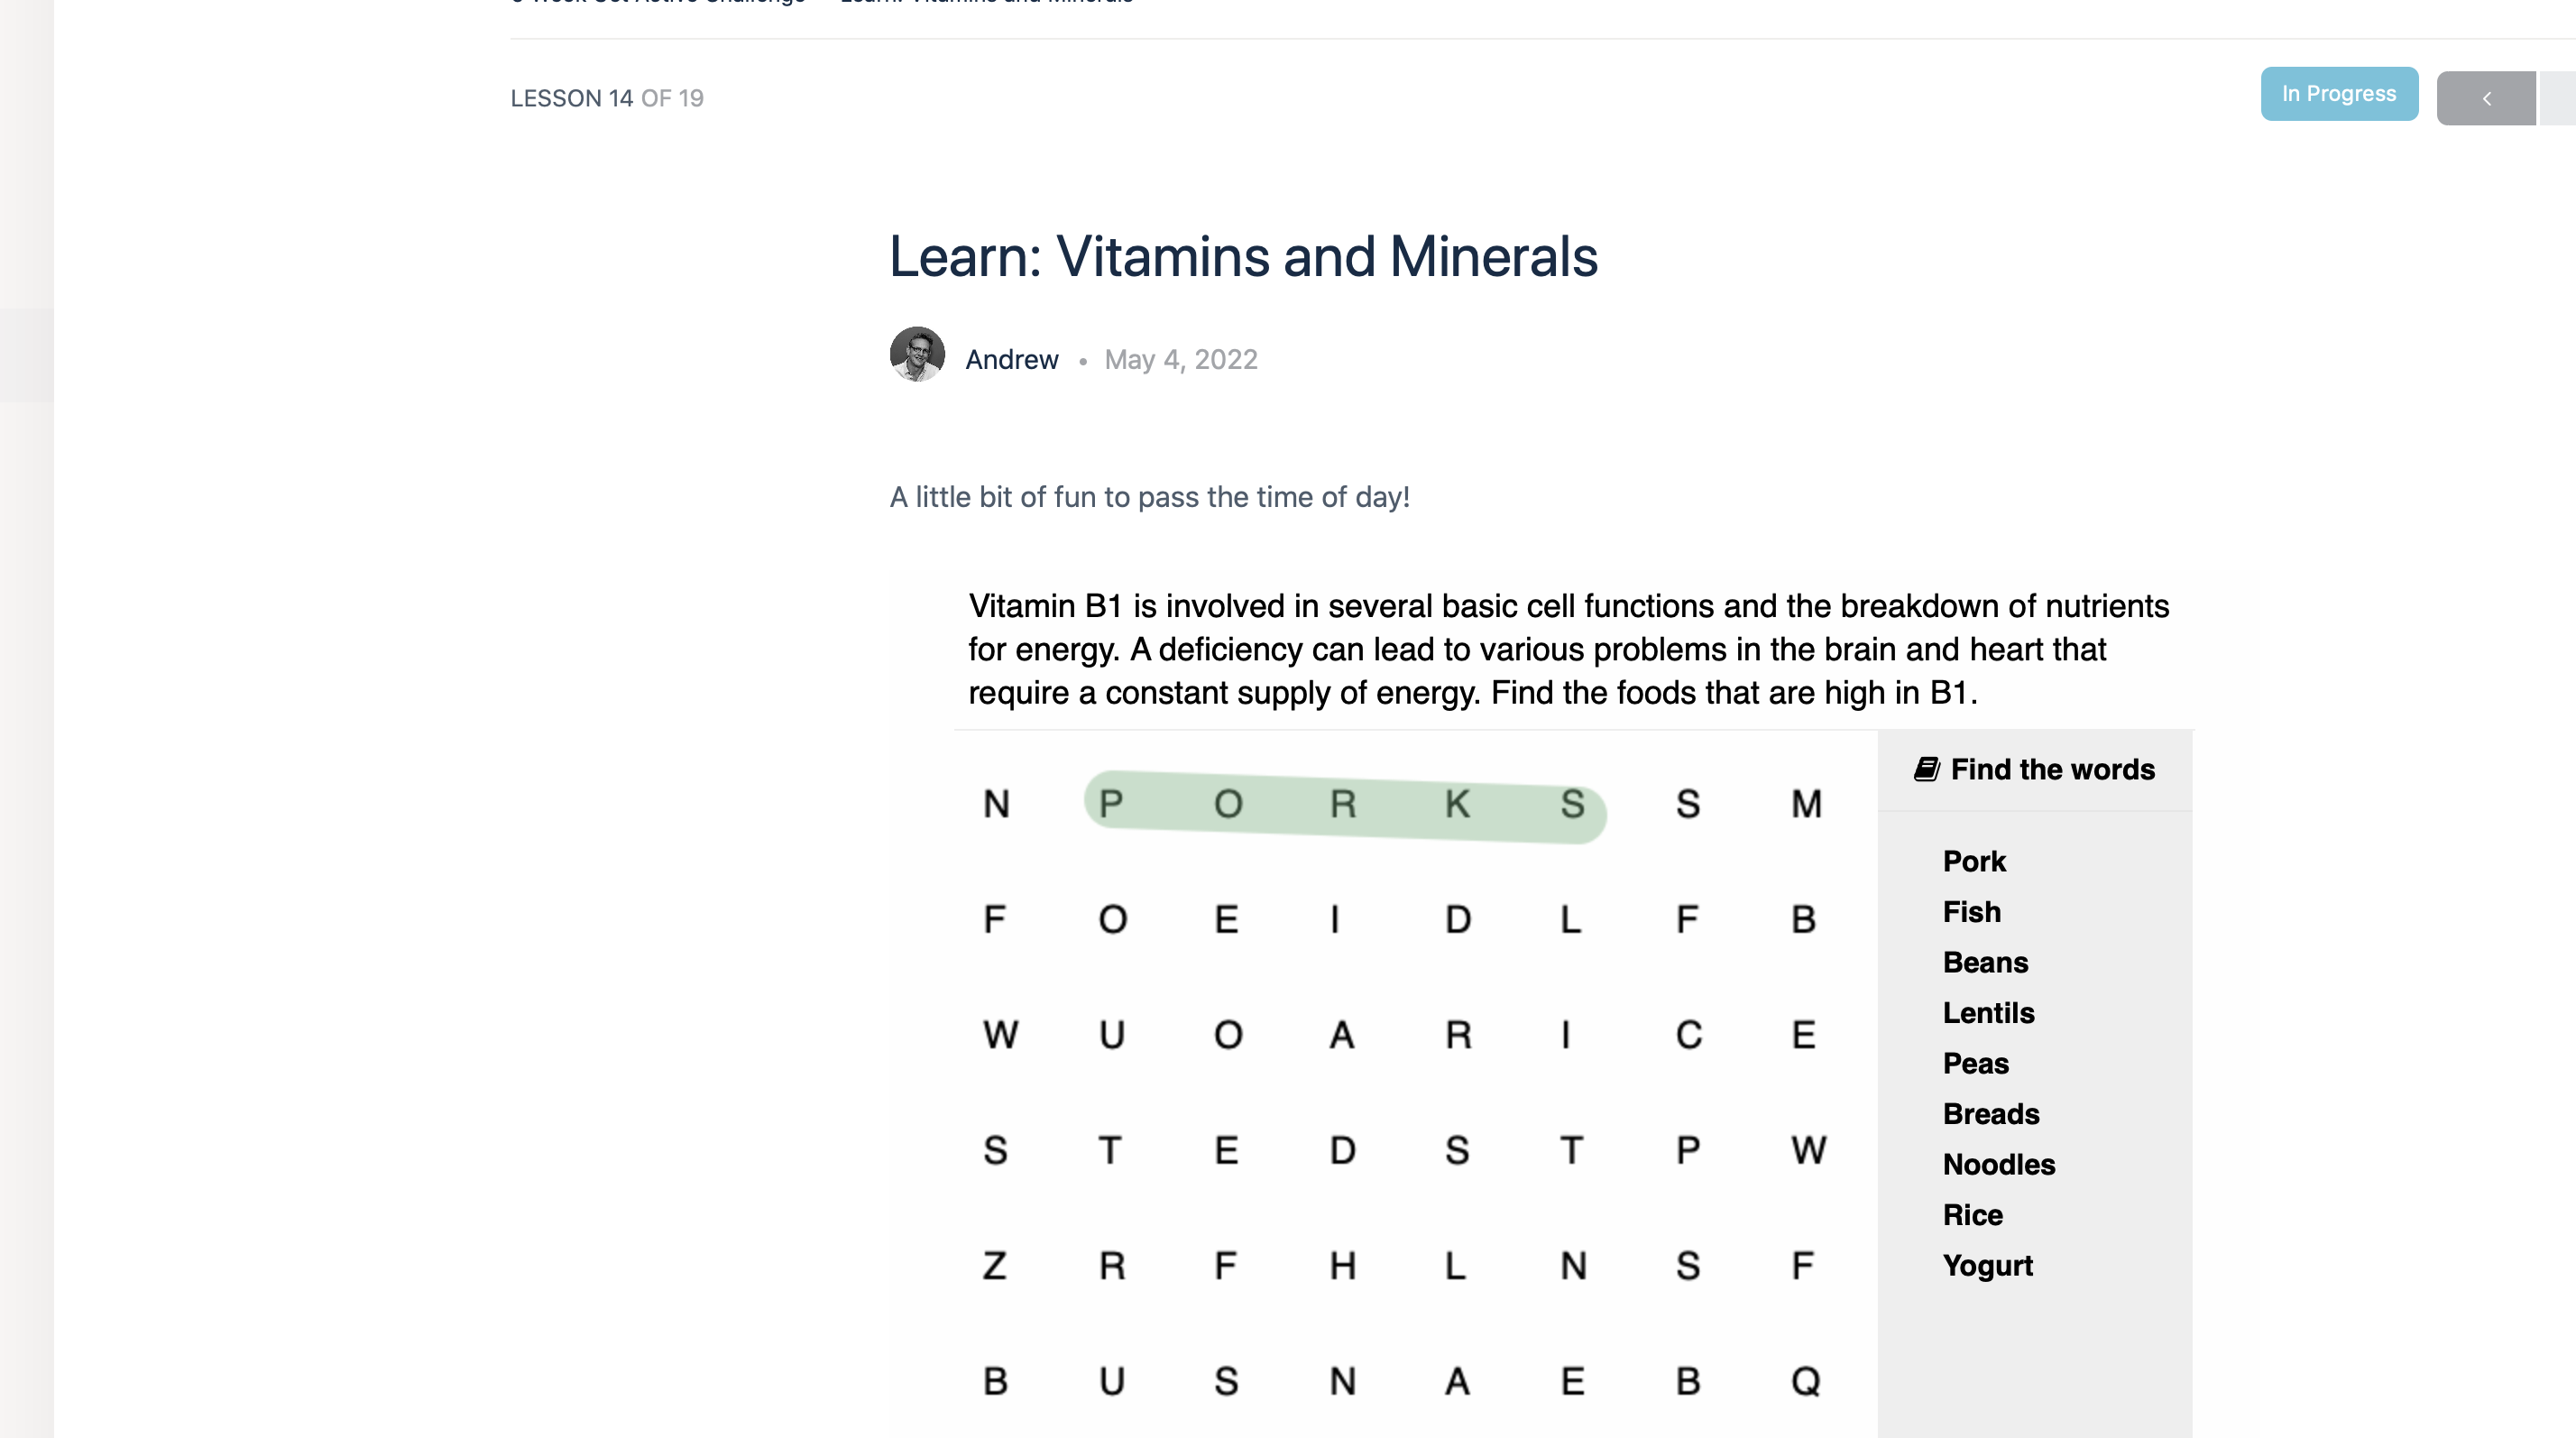2576x1438 pixels.
Task: Select letter M in the first grid row
Action: pyautogui.click(x=1806, y=804)
